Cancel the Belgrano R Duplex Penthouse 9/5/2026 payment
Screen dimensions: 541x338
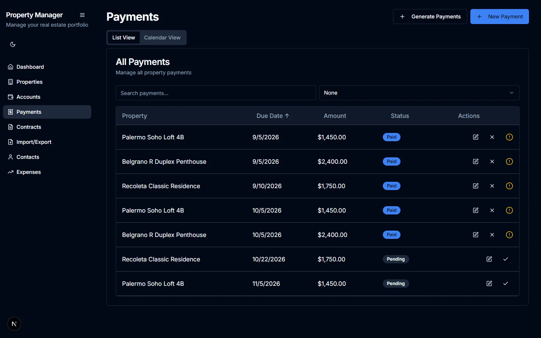coord(492,161)
